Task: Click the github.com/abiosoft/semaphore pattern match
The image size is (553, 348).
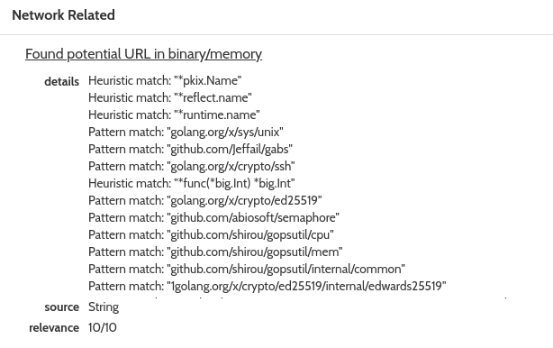Action: [213, 218]
